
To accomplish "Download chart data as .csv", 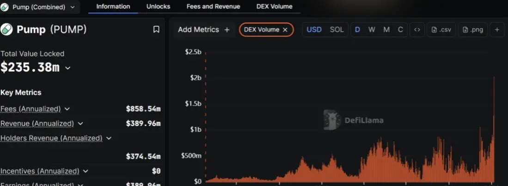I will 441,30.
